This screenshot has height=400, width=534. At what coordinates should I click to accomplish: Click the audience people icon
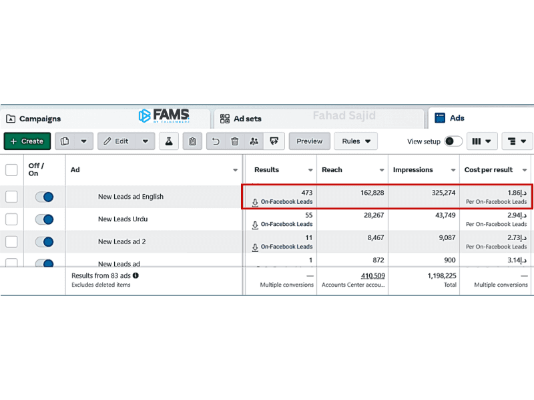tap(254, 141)
